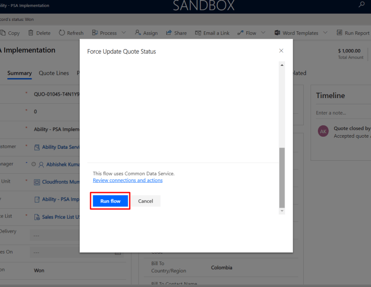
Task: Expand the Word Templates dropdown chevron
Action: [325, 33]
